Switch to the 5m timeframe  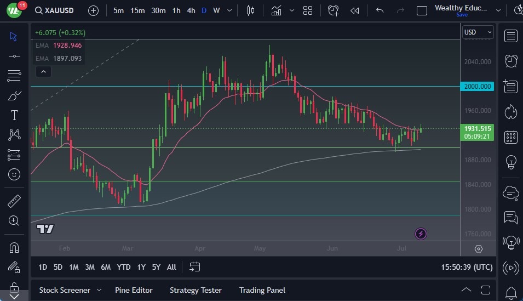tap(118, 10)
